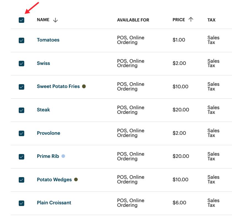This screenshot has width=232, height=217.
Task: Deselect the Provolone checkbox
Action: [21, 133]
